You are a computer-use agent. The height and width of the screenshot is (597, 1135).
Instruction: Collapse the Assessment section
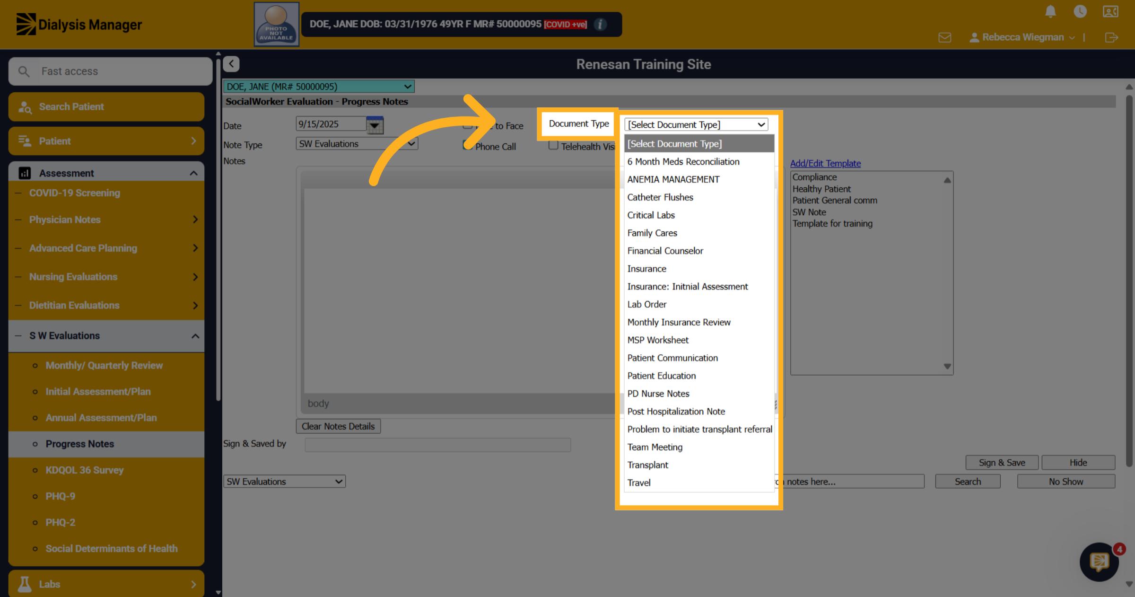click(x=106, y=173)
